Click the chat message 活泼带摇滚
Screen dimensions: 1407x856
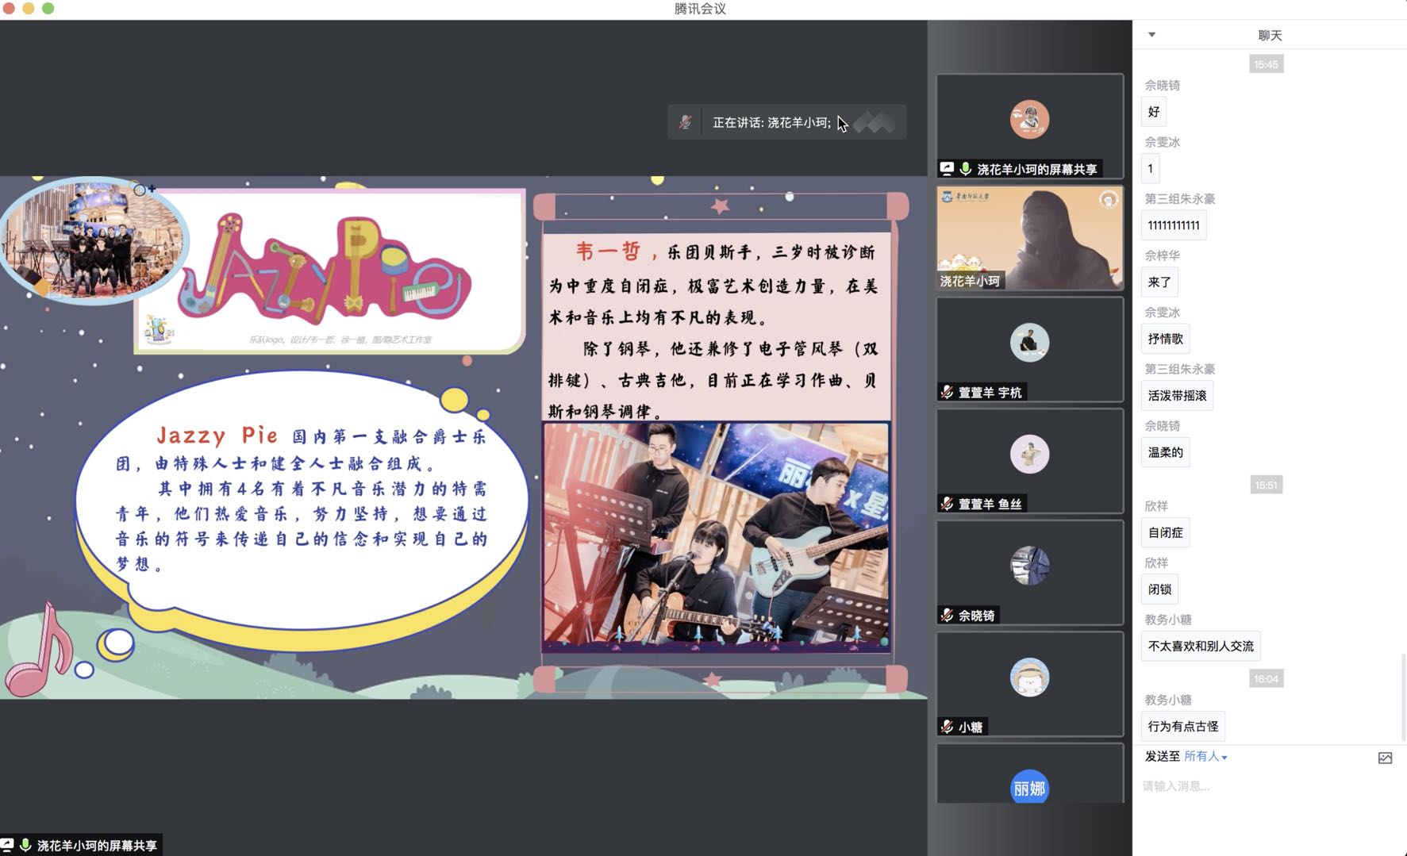1177,396
